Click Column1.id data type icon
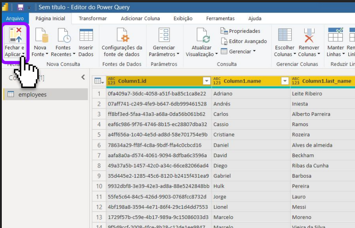The image size is (355, 228). tap(111, 81)
